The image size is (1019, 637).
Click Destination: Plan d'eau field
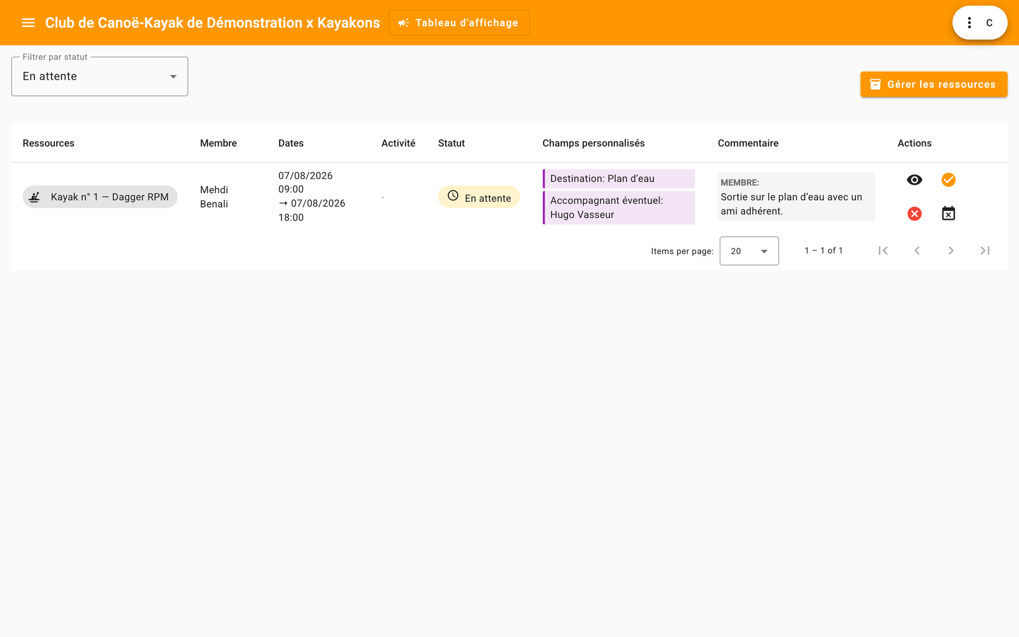[x=618, y=178]
